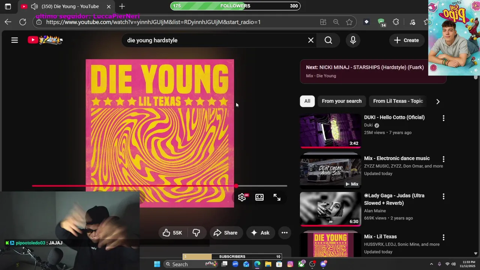Viewport: 480px width, 270px height.
Task: Click the progress bar scrubber handle
Action: [236, 186]
